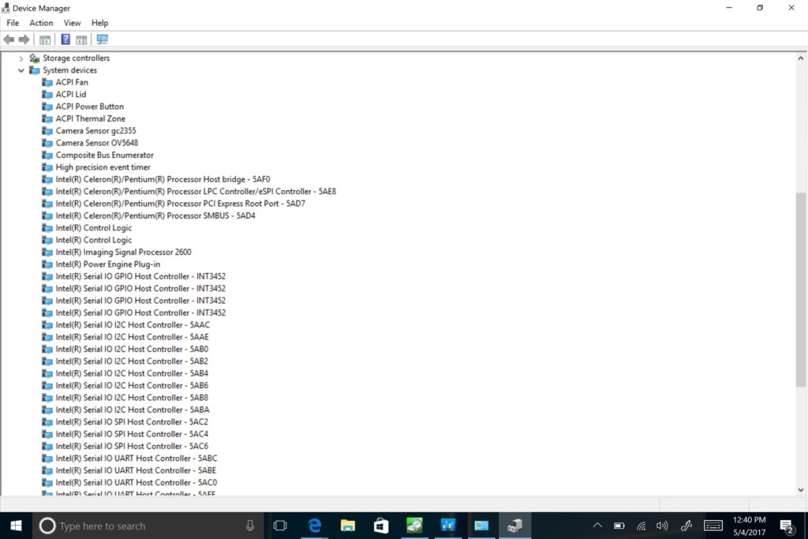Click the ACPI Fan device icon
The width and height of the screenshot is (808, 539).
pos(47,82)
